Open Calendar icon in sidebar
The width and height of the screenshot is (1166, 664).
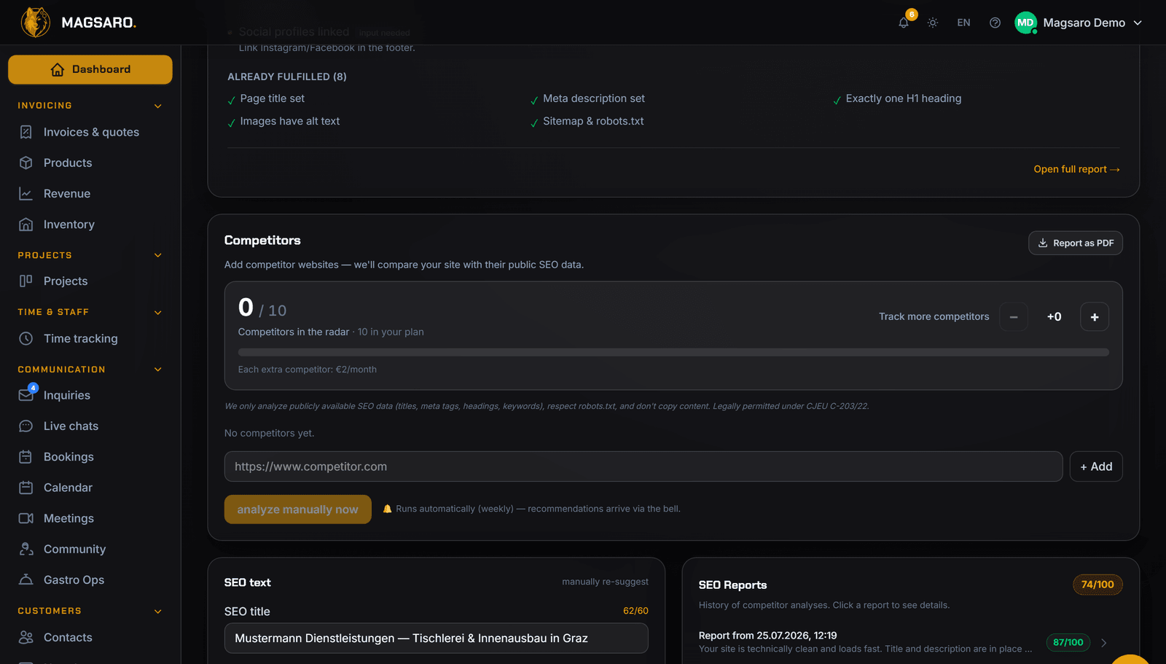[26, 488]
